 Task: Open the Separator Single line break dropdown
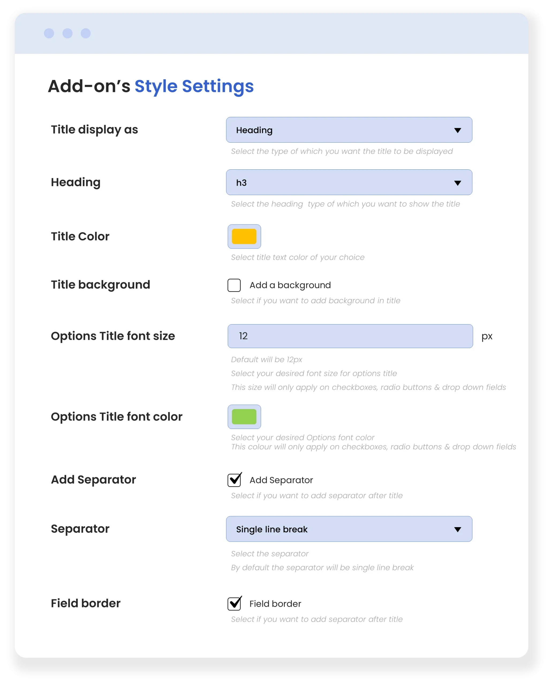tap(349, 529)
